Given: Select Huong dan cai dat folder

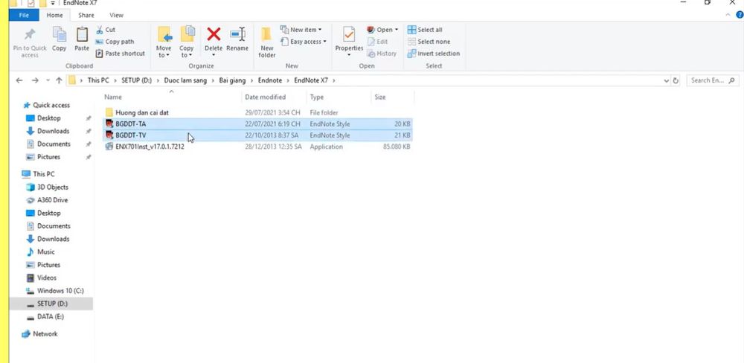Looking at the screenshot, I should point(257,112).
